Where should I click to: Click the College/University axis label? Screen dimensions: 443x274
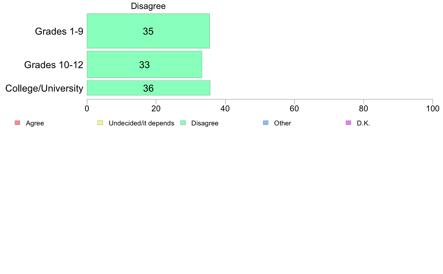(44, 88)
